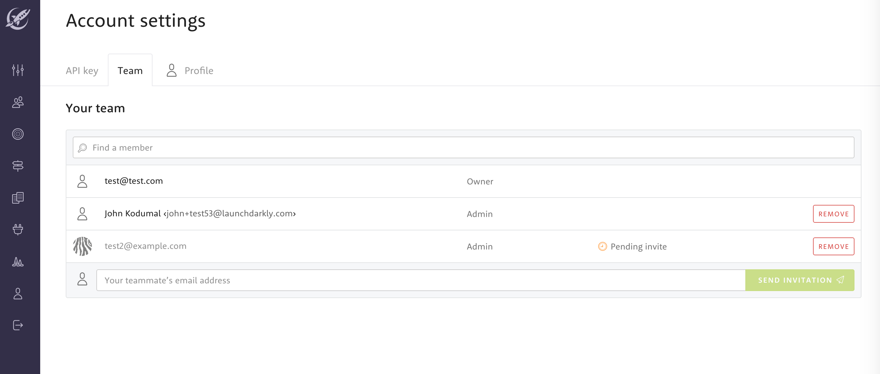The height and width of the screenshot is (374, 880).
Task: Open the users group icon in sidebar
Action: point(18,102)
